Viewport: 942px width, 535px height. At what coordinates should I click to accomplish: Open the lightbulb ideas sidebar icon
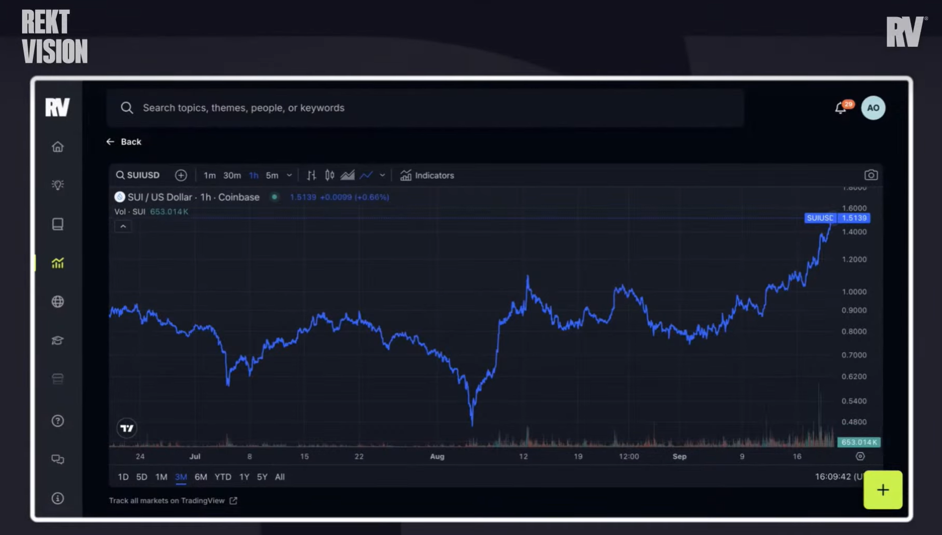click(58, 185)
